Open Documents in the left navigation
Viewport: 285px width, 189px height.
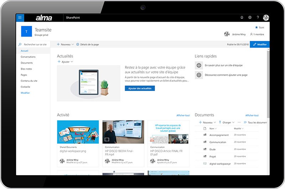[27, 63]
